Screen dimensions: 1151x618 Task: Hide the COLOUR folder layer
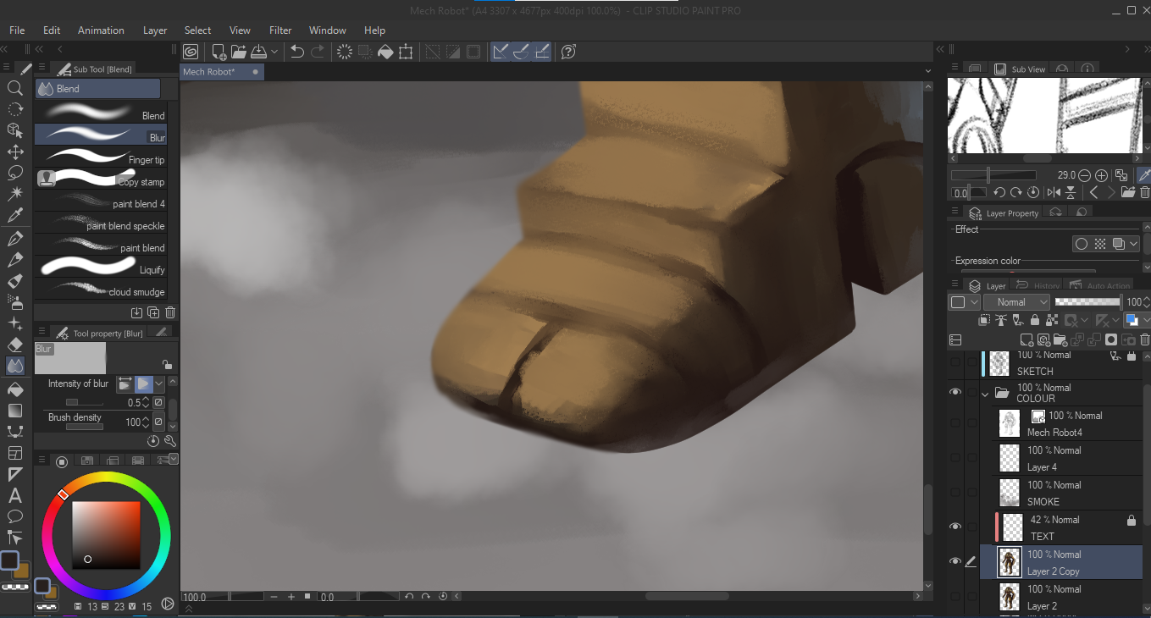click(x=955, y=393)
